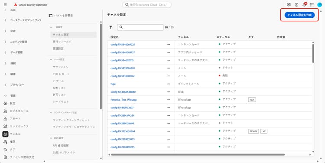Click the filter funnel icon
This screenshot has height=163, width=325.
[x=110, y=27]
